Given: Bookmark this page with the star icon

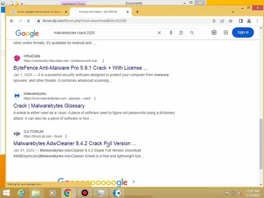Looking at the screenshot, I should pos(230,21).
